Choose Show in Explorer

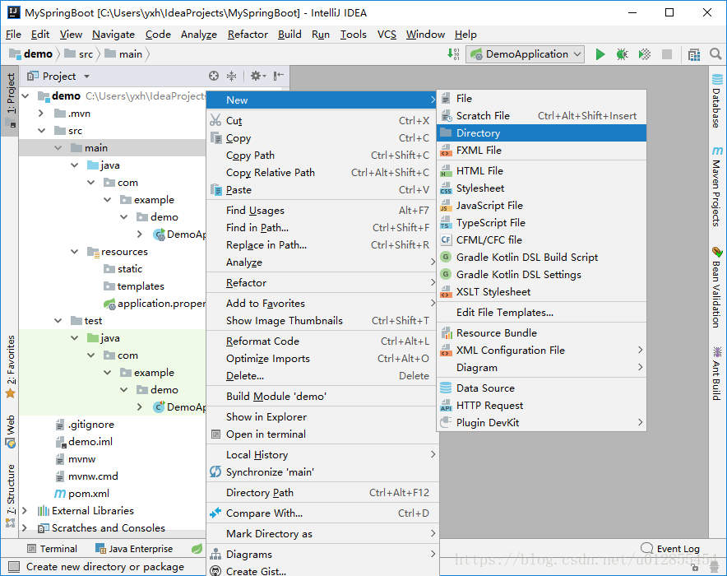322,417
